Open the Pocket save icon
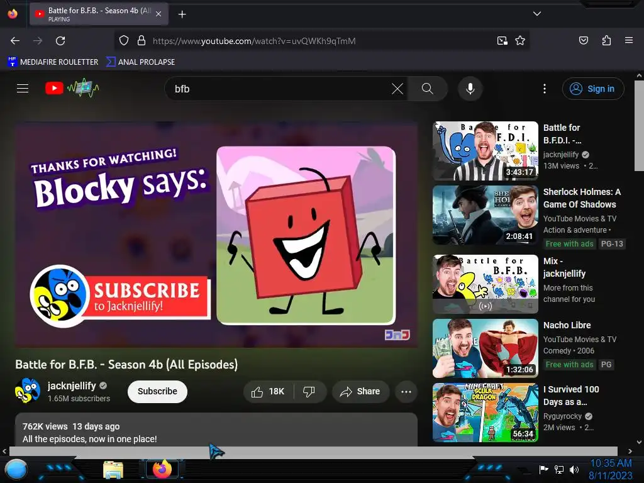This screenshot has width=644, height=483. pyautogui.click(x=584, y=40)
